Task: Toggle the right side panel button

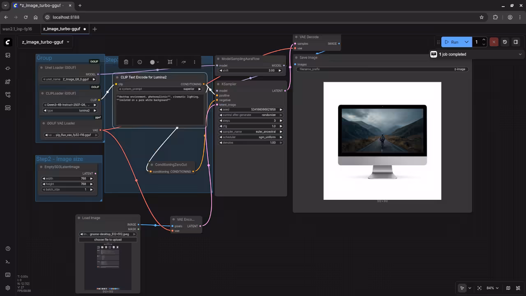Action: coord(516,42)
